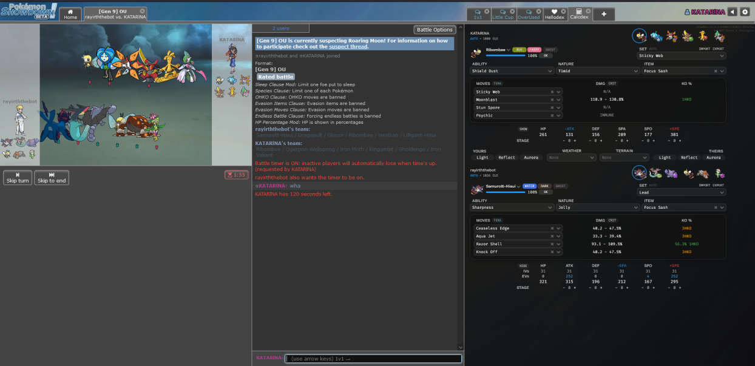Click Export for Samurott-Hisui's set
This screenshot has width=755, height=366.
[719, 185]
